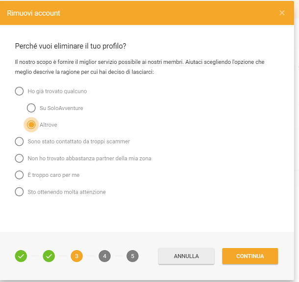
Task: Pick 'Sono stato contattato da troppi scammer'
Action: coord(19,141)
